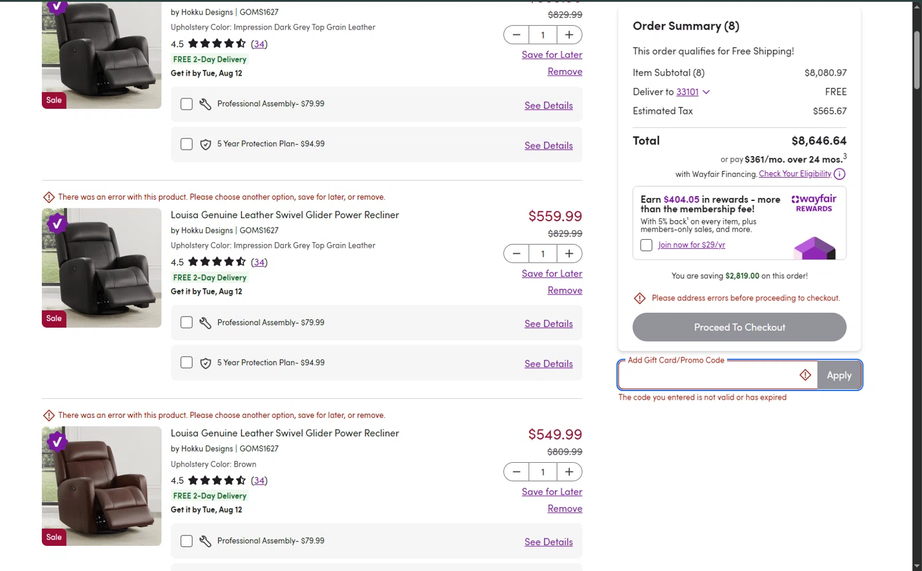The width and height of the screenshot is (922, 571).
Task: Open the (34) reviews link of Brown recliner
Action: pos(259,481)
